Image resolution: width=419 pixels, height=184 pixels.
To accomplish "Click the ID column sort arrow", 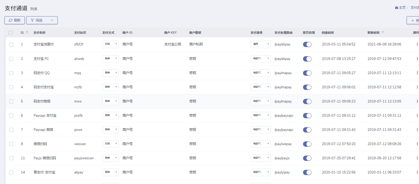I will tap(27, 33).
